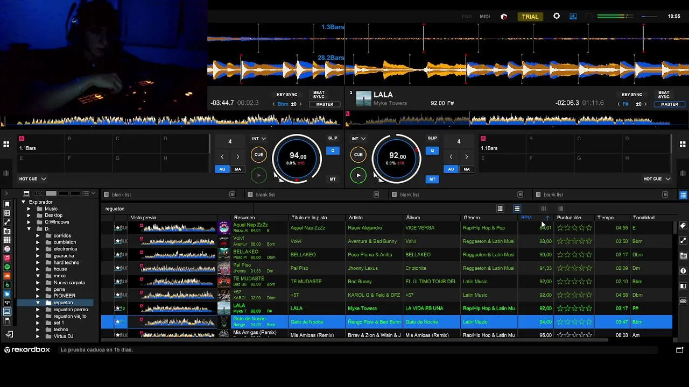The image size is (689, 387).
Task: Toggle the blue video panel icon in top bar
Action: (573, 16)
